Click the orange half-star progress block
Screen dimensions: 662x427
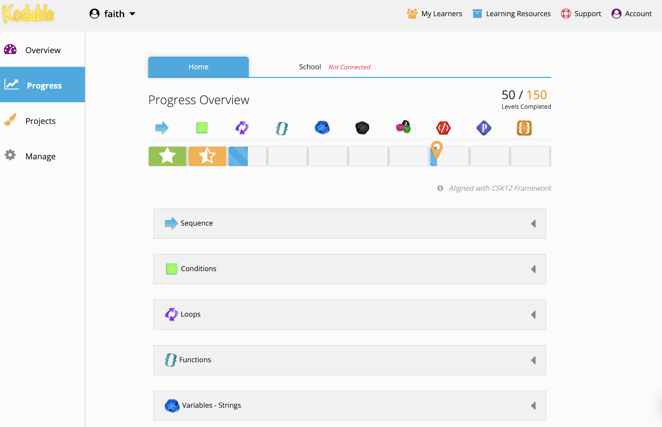pyautogui.click(x=207, y=156)
